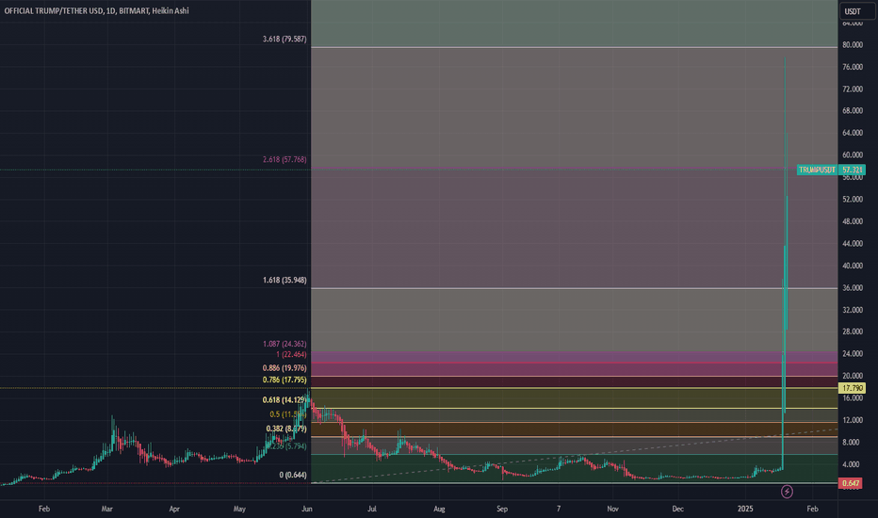The height and width of the screenshot is (518, 878).
Task: Click Fibonacci level label 0 (0.644)
Action: pos(293,475)
